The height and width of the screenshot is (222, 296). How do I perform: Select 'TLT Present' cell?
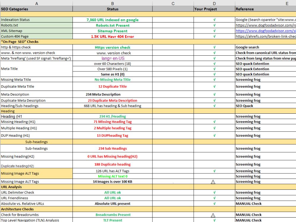[112, 220]
